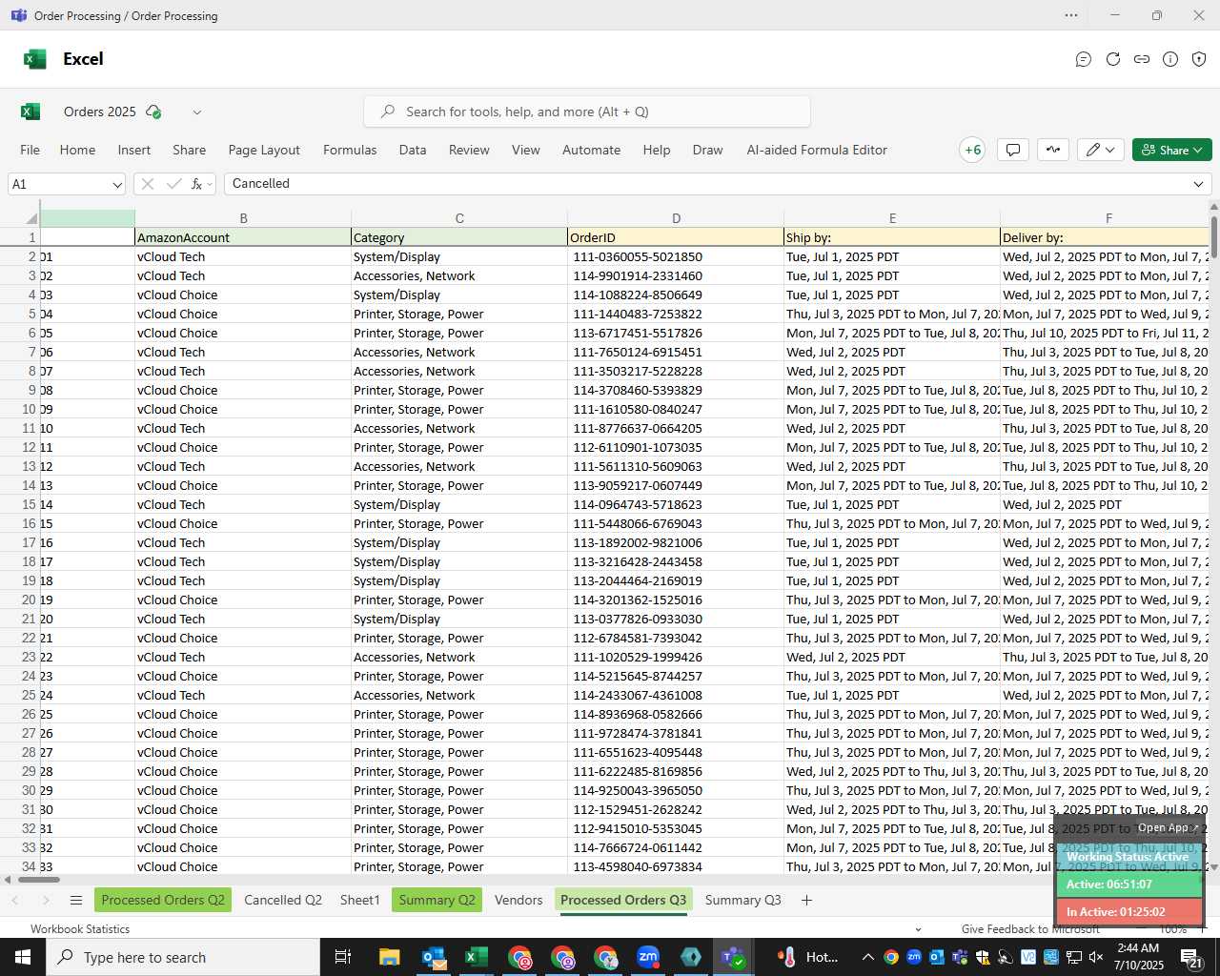Switch to Summary Q3 sheet tab
Screen dimensions: 1220x976
pyautogui.click(x=743, y=900)
